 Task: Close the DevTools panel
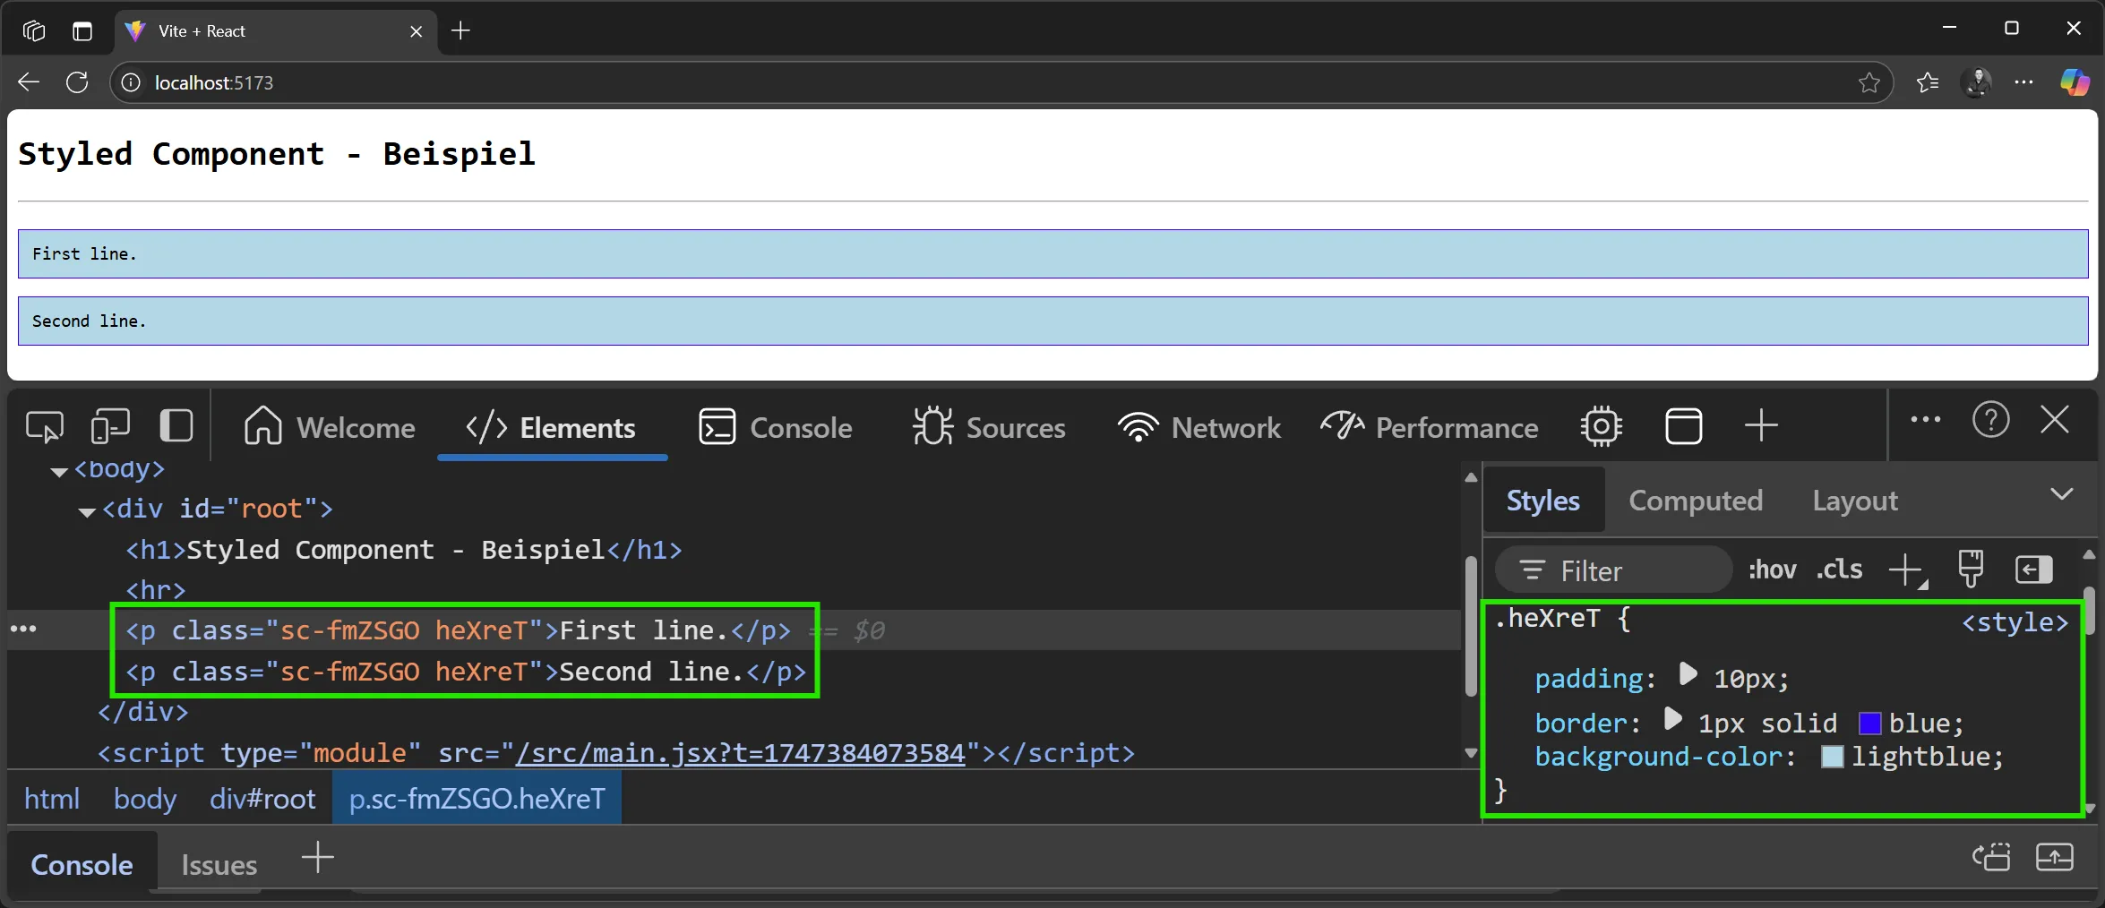tap(2055, 419)
